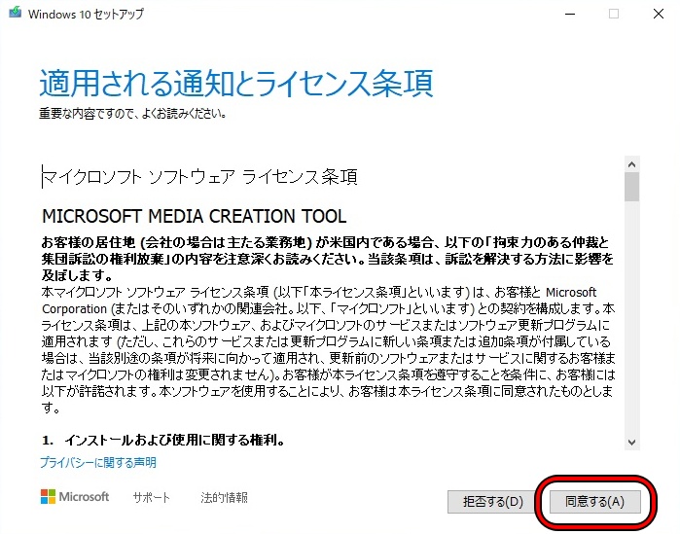Viewport: 680px width, 534px height.
Task: Click the 適用される通知とライセンス条項 page title
Action: coord(236,83)
